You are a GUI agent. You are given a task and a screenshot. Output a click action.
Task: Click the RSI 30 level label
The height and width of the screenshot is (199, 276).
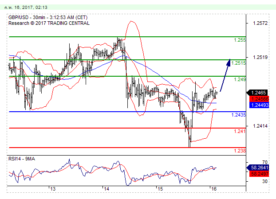[x=265, y=181]
